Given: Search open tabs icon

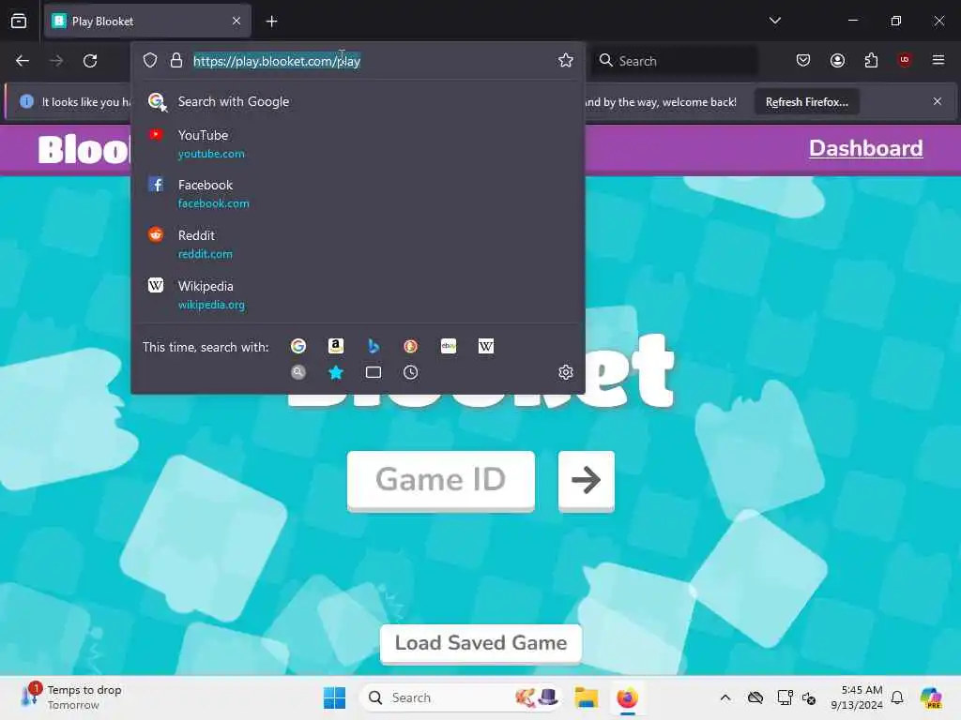Looking at the screenshot, I should point(374,372).
